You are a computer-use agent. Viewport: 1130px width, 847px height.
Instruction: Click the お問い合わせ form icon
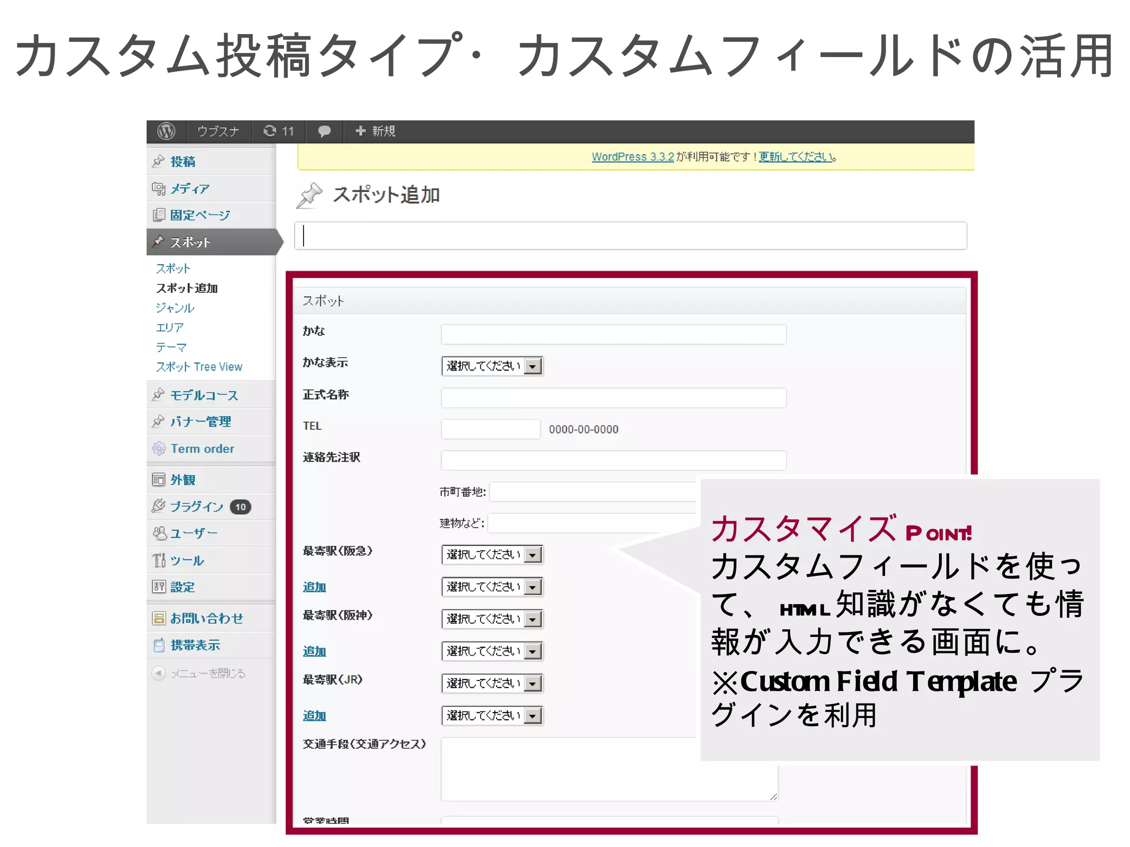pyautogui.click(x=158, y=618)
